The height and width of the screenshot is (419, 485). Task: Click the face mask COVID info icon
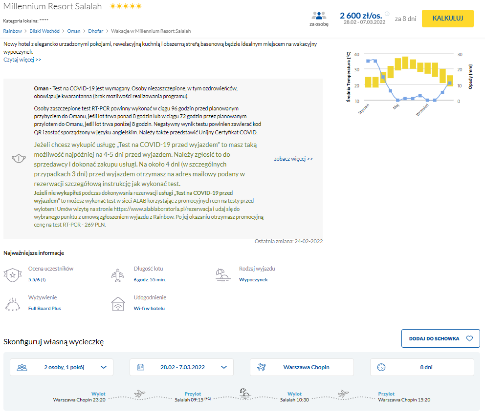pyautogui.click(x=18, y=159)
